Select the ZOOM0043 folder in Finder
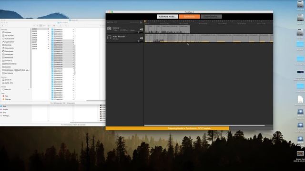This screenshot has height=171, width=305. click(x=58, y=76)
